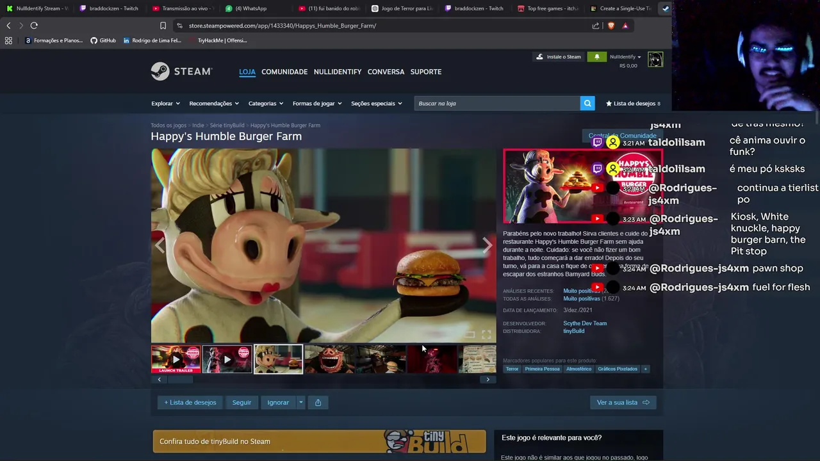The height and width of the screenshot is (461, 820).
Task: Select the Primeira Pessoa tag
Action: [x=542, y=369]
